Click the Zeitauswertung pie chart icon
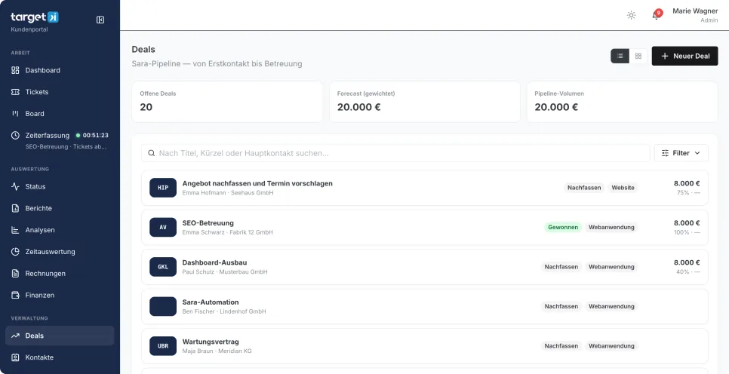Screen dimensions: 729x374 (15, 252)
